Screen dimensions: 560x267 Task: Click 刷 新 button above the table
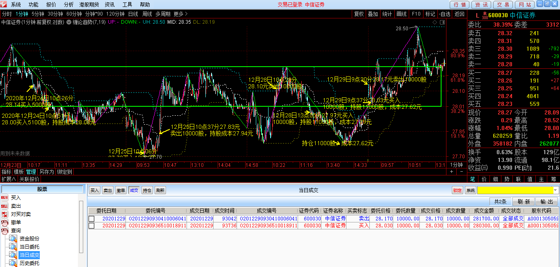524,202
